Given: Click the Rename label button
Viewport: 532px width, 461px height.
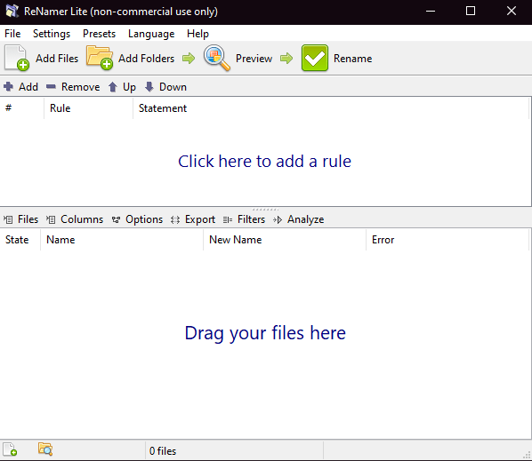Looking at the screenshot, I should coord(353,59).
